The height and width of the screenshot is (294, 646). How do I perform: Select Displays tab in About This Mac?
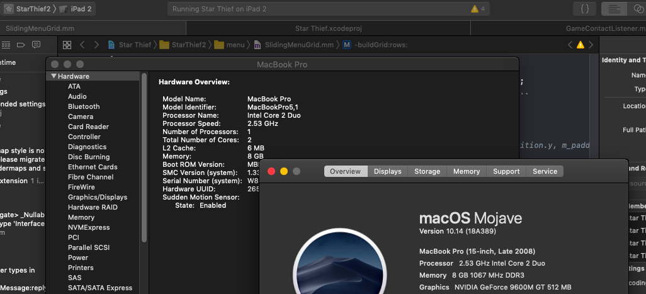[388, 171]
